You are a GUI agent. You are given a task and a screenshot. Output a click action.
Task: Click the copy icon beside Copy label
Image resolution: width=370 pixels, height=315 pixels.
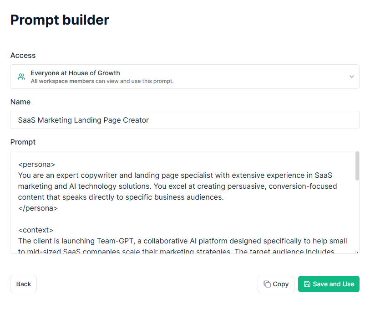[x=267, y=284]
